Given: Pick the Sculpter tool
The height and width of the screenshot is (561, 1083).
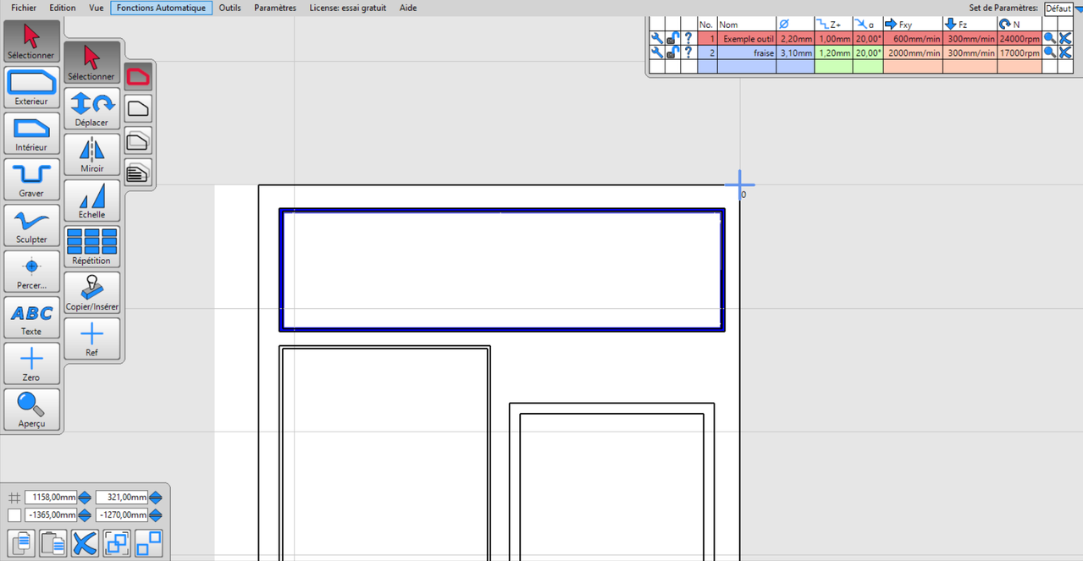Looking at the screenshot, I should click(x=31, y=226).
